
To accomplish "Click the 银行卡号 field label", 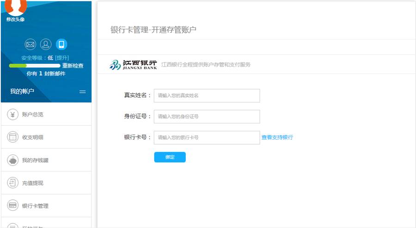I will 137,137.
